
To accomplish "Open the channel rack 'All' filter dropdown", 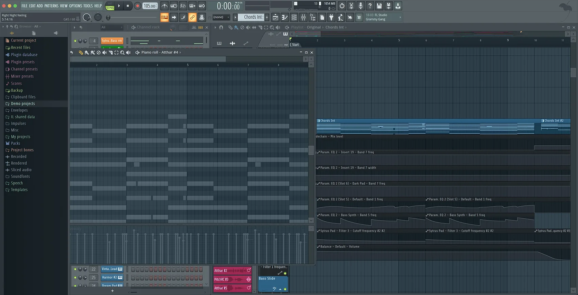I will click(x=112, y=27).
